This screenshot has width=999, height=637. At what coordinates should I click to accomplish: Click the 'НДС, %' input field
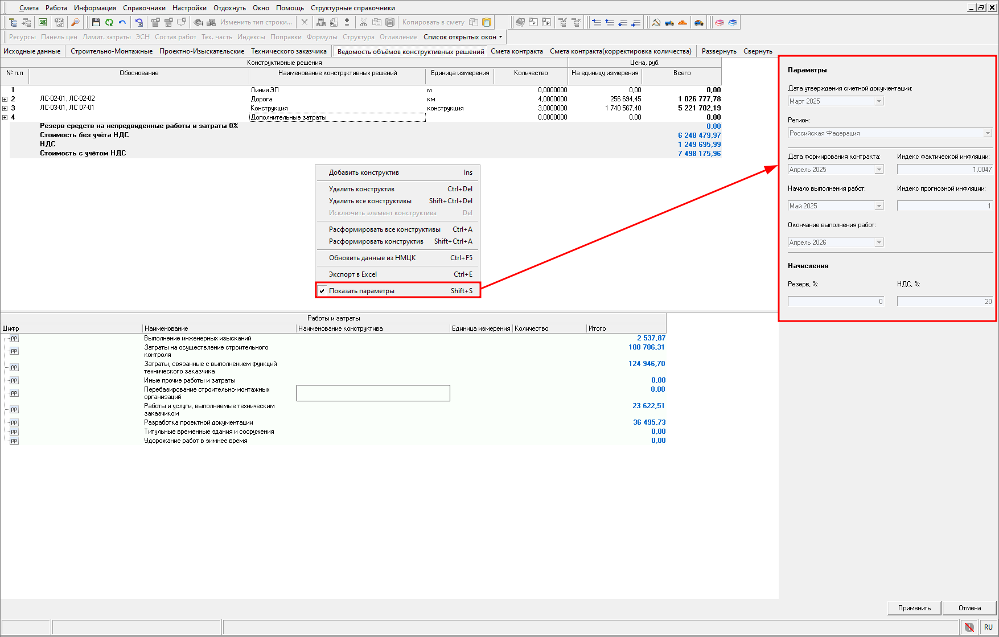click(944, 302)
